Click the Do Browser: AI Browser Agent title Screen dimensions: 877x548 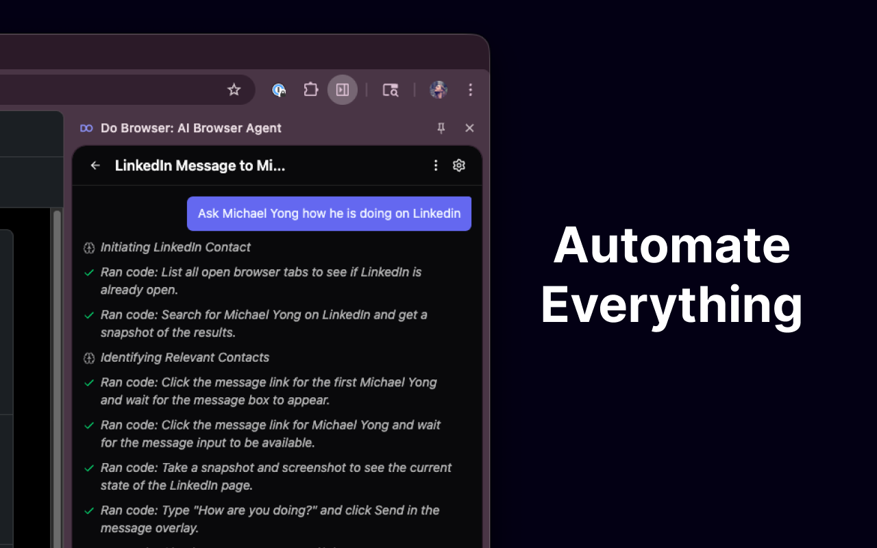click(191, 128)
